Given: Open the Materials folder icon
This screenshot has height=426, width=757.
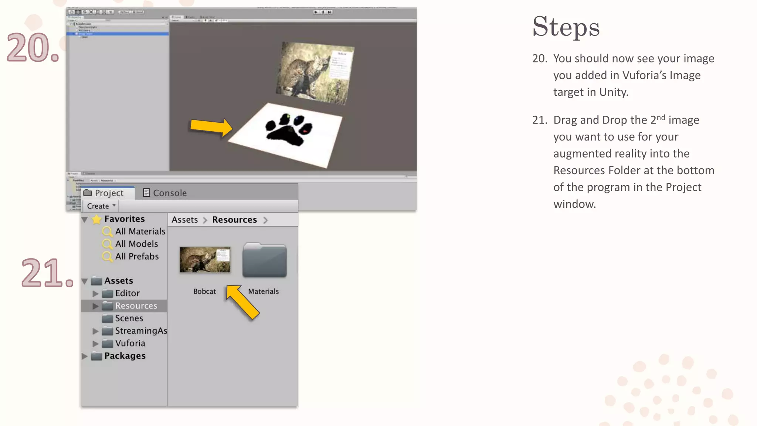Looking at the screenshot, I should [265, 260].
